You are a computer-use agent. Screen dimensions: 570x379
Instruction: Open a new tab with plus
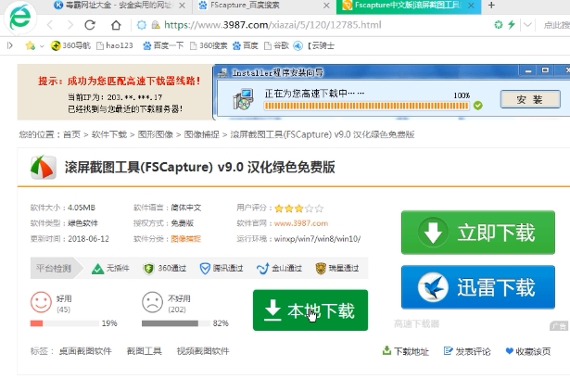[x=491, y=5]
